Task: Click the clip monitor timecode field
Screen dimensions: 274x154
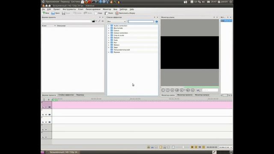Action: pyautogui.click(x=210, y=90)
